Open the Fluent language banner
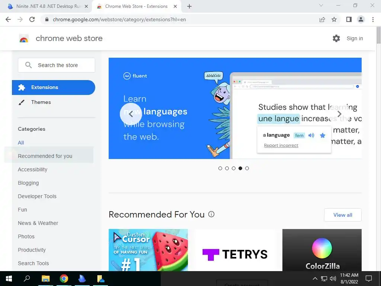The height and width of the screenshot is (286, 381). coord(235,108)
